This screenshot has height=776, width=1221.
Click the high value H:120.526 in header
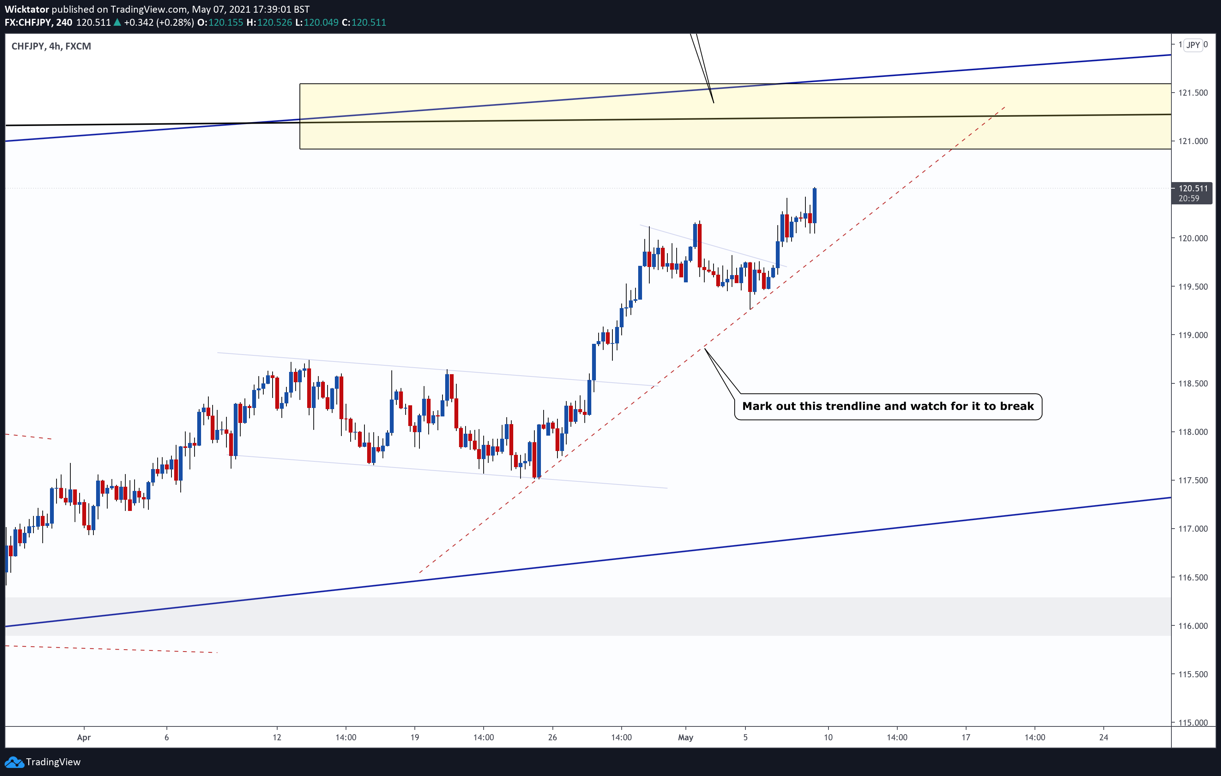(x=269, y=22)
